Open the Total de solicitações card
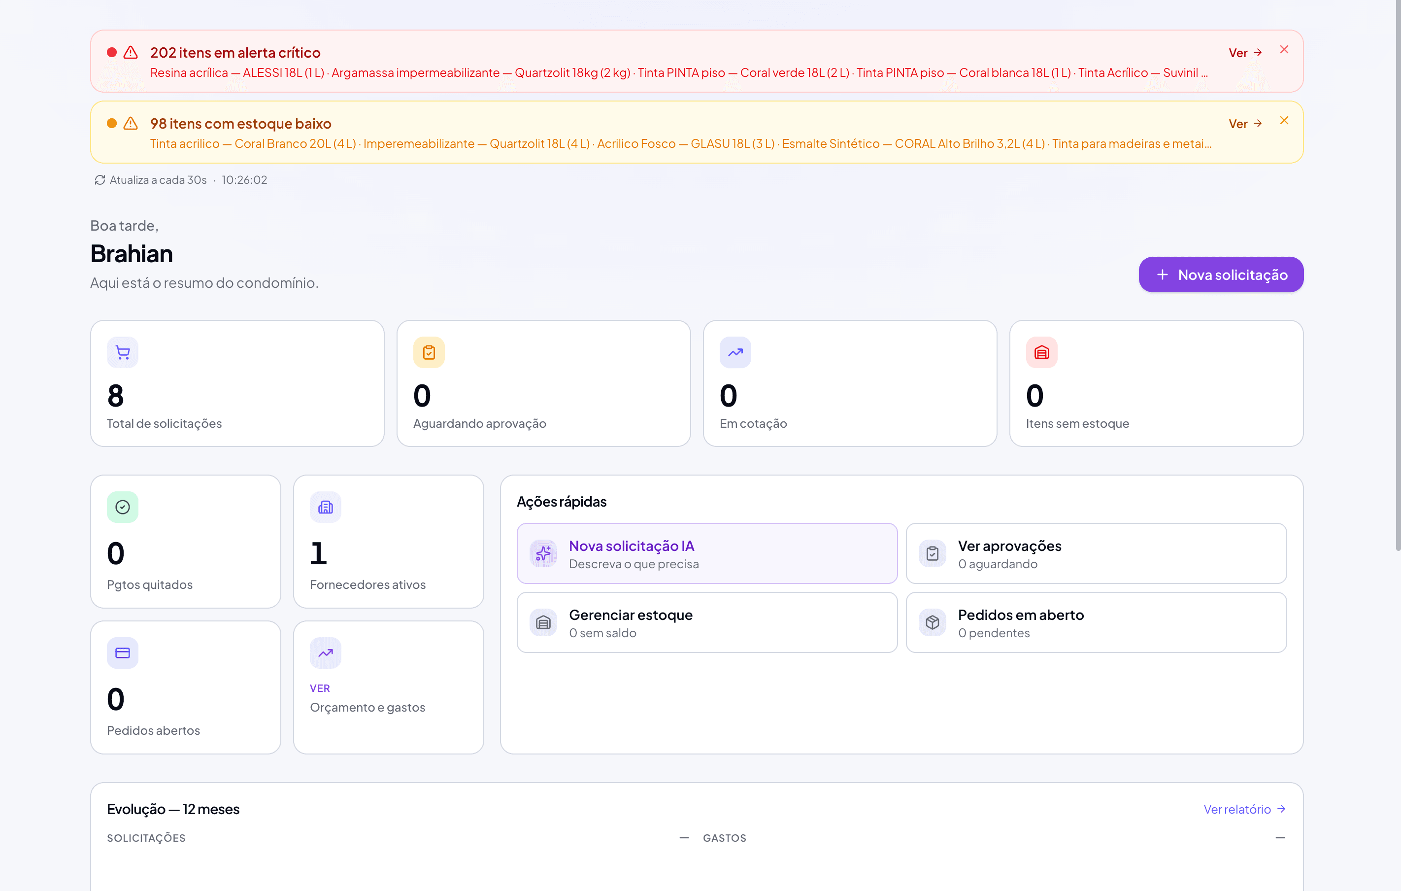Image resolution: width=1401 pixels, height=891 pixels. [237, 383]
